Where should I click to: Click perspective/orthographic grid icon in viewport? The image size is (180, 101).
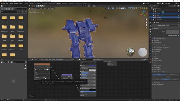(146, 28)
